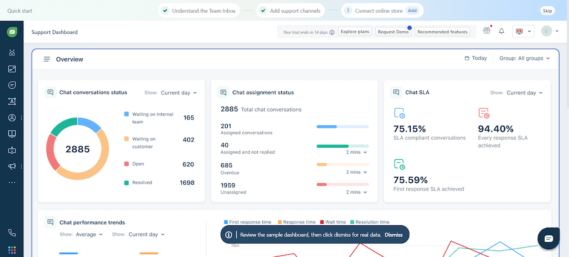The height and width of the screenshot is (257, 569).
Task: Open the gift box rewards icon
Action: [x=487, y=31]
